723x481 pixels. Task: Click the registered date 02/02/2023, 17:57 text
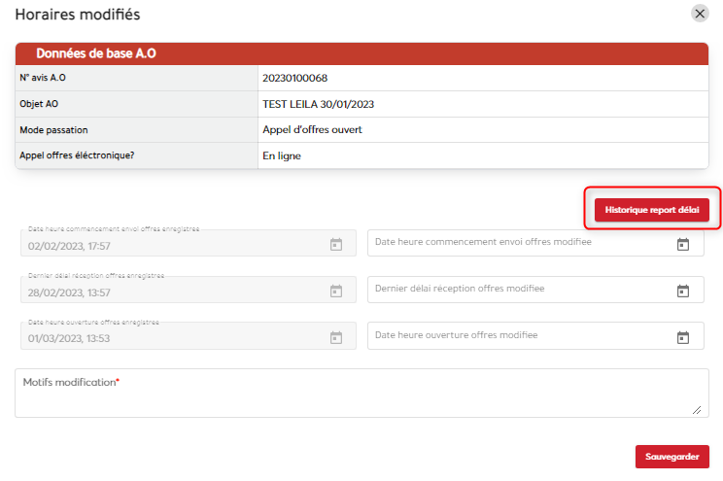coord(69,245)
